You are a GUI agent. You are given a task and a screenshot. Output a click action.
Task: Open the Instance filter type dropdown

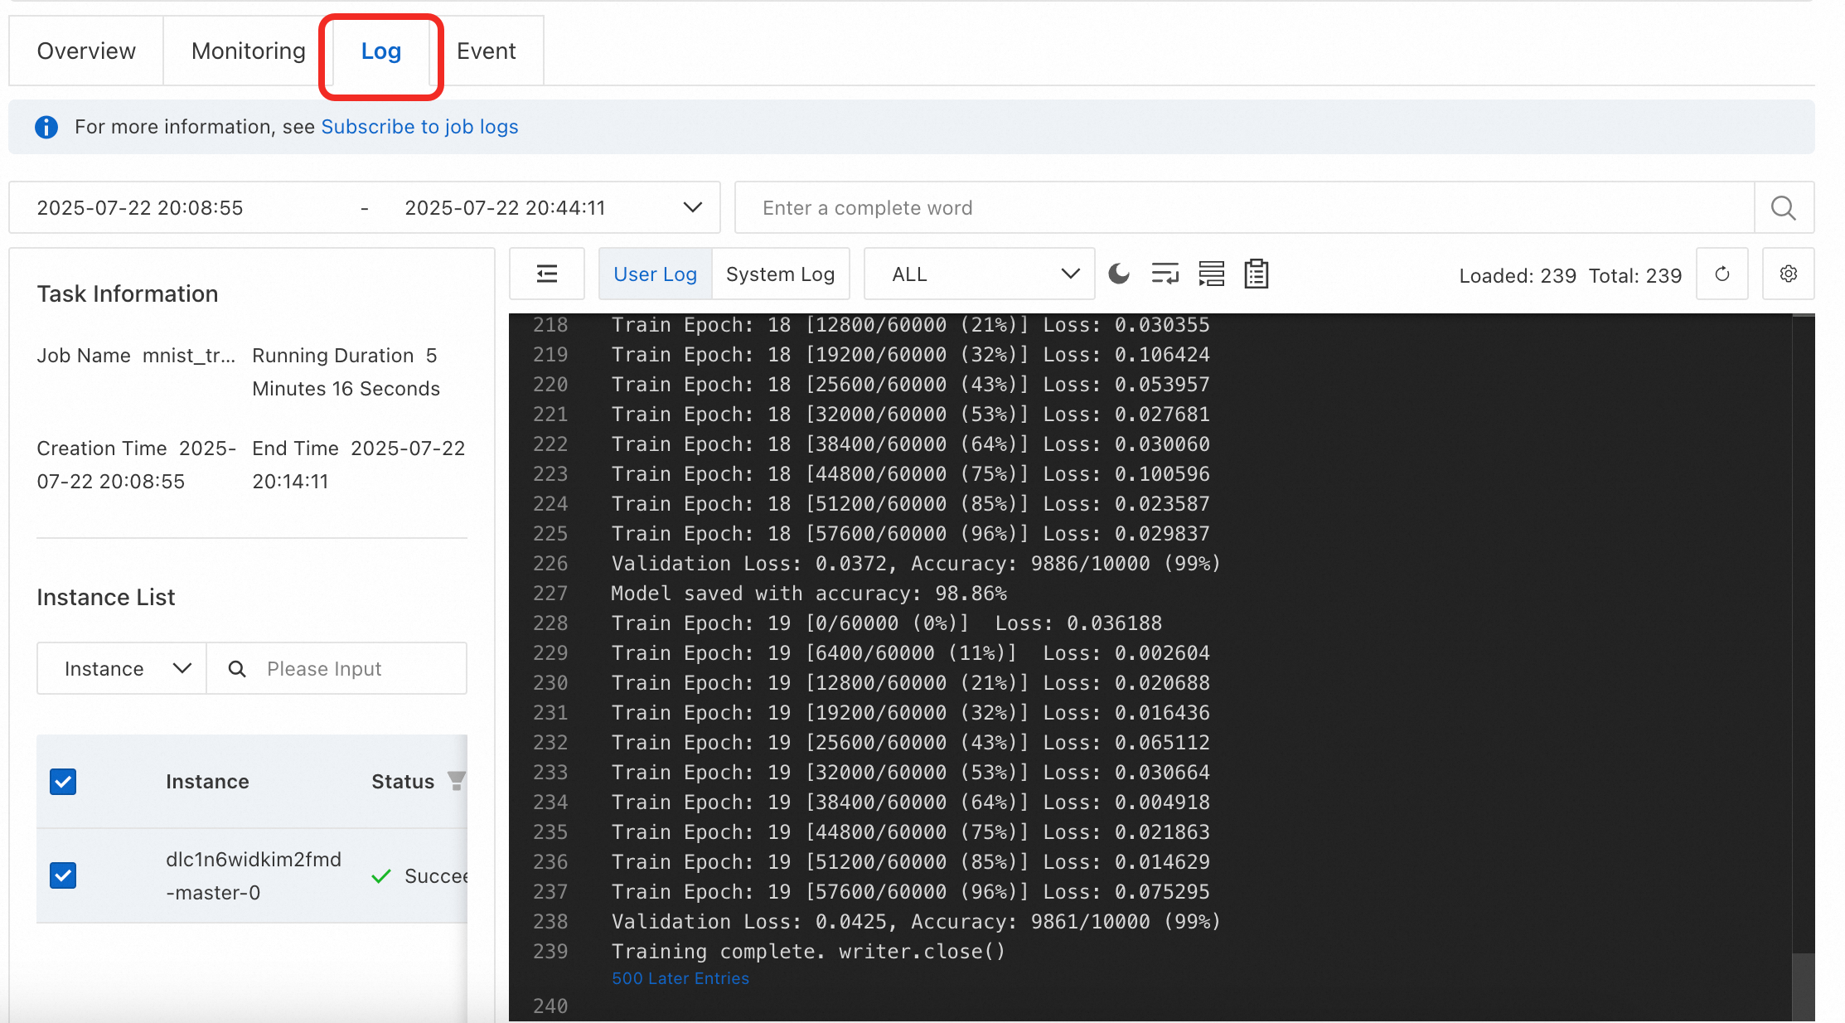coord(122,668)
